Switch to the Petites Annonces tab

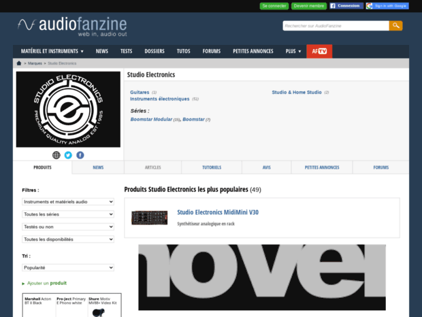322,167
